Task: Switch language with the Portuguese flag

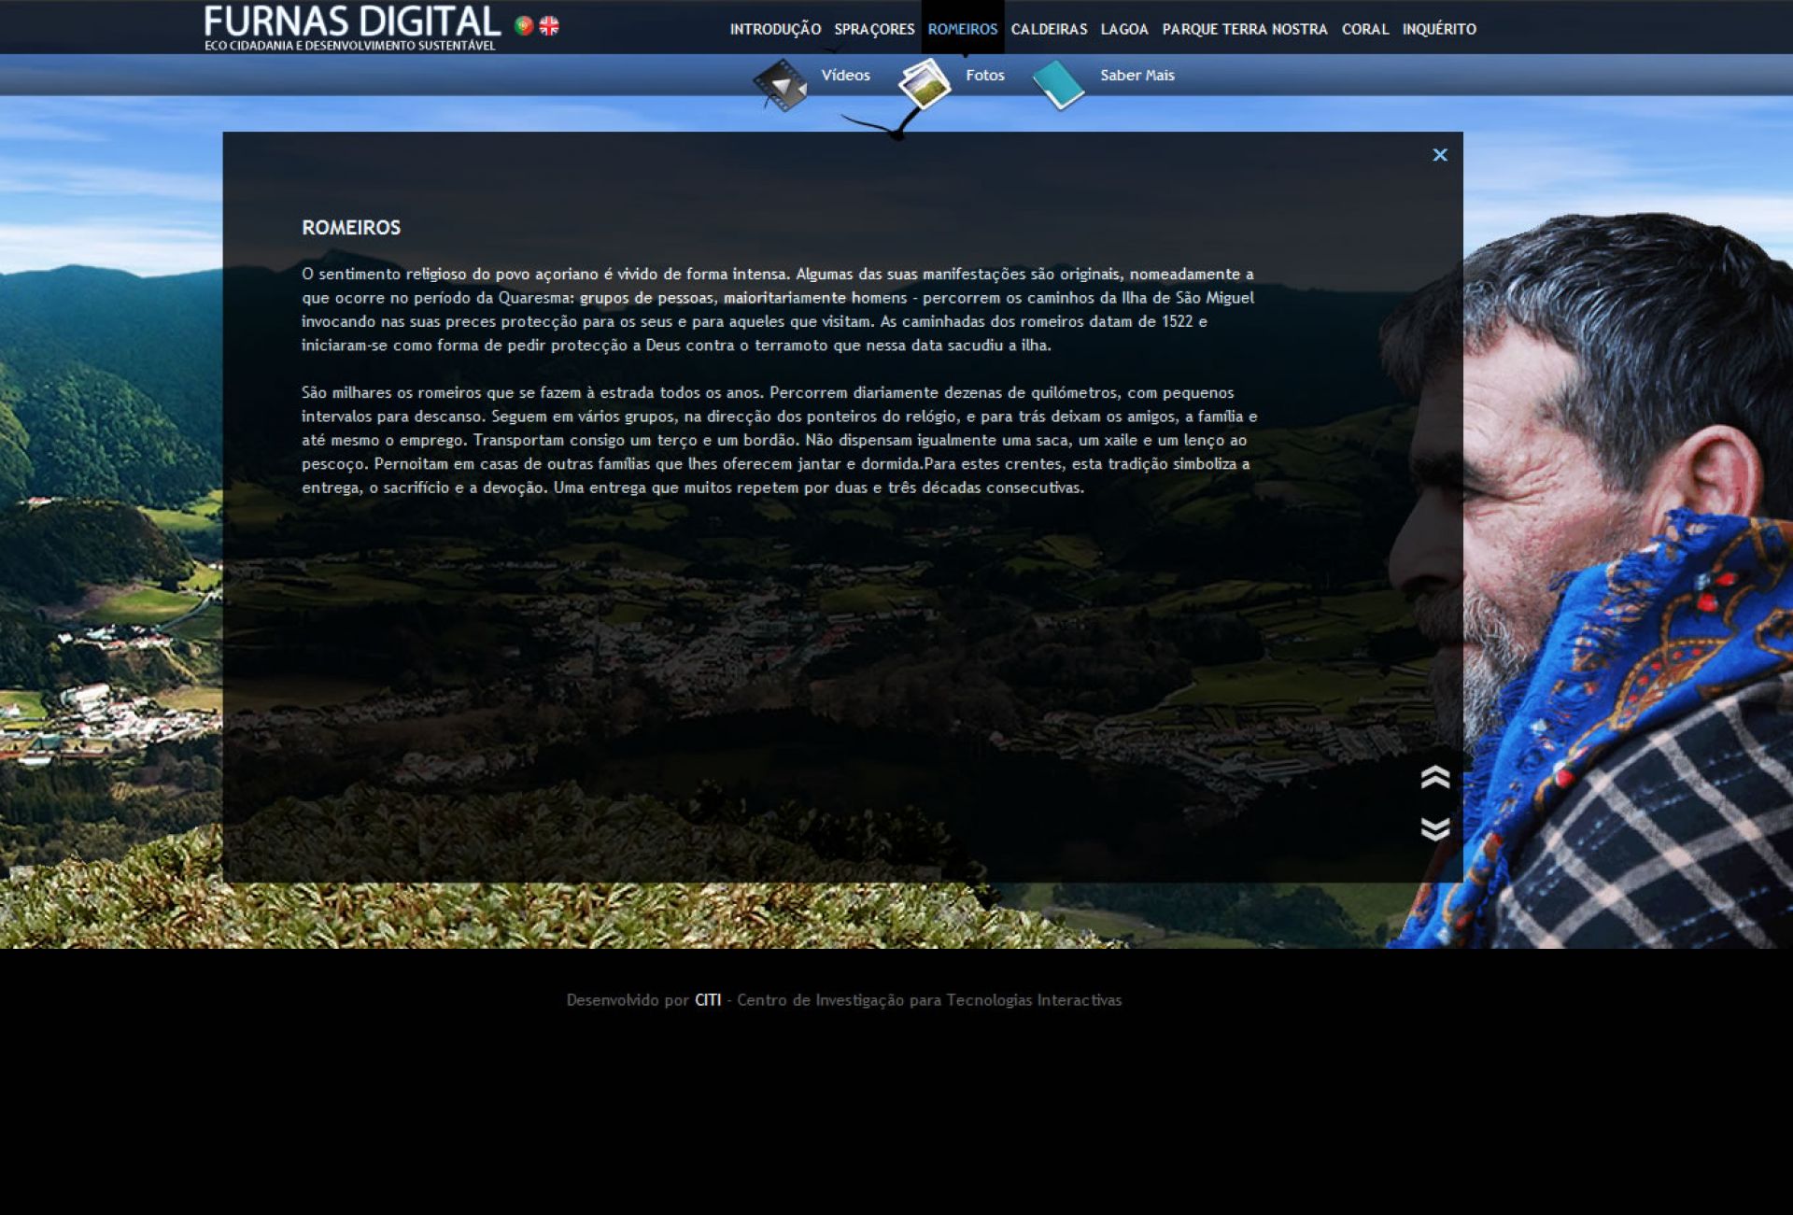Action: [524, 26]
